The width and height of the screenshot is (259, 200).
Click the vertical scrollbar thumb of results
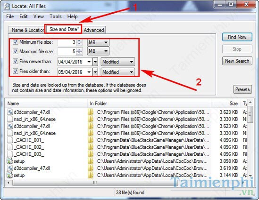[x=250, y=114]
